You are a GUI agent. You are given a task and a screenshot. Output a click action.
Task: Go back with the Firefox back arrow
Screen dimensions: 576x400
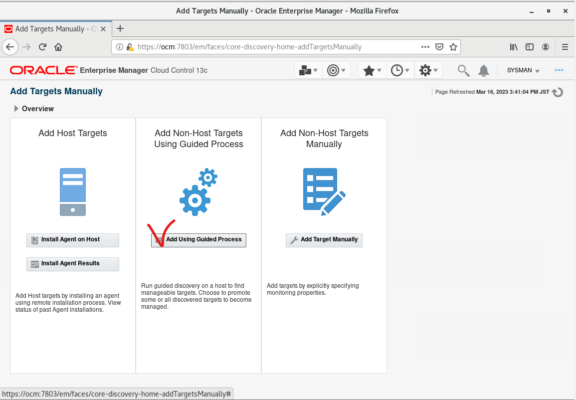coord(10,47)
